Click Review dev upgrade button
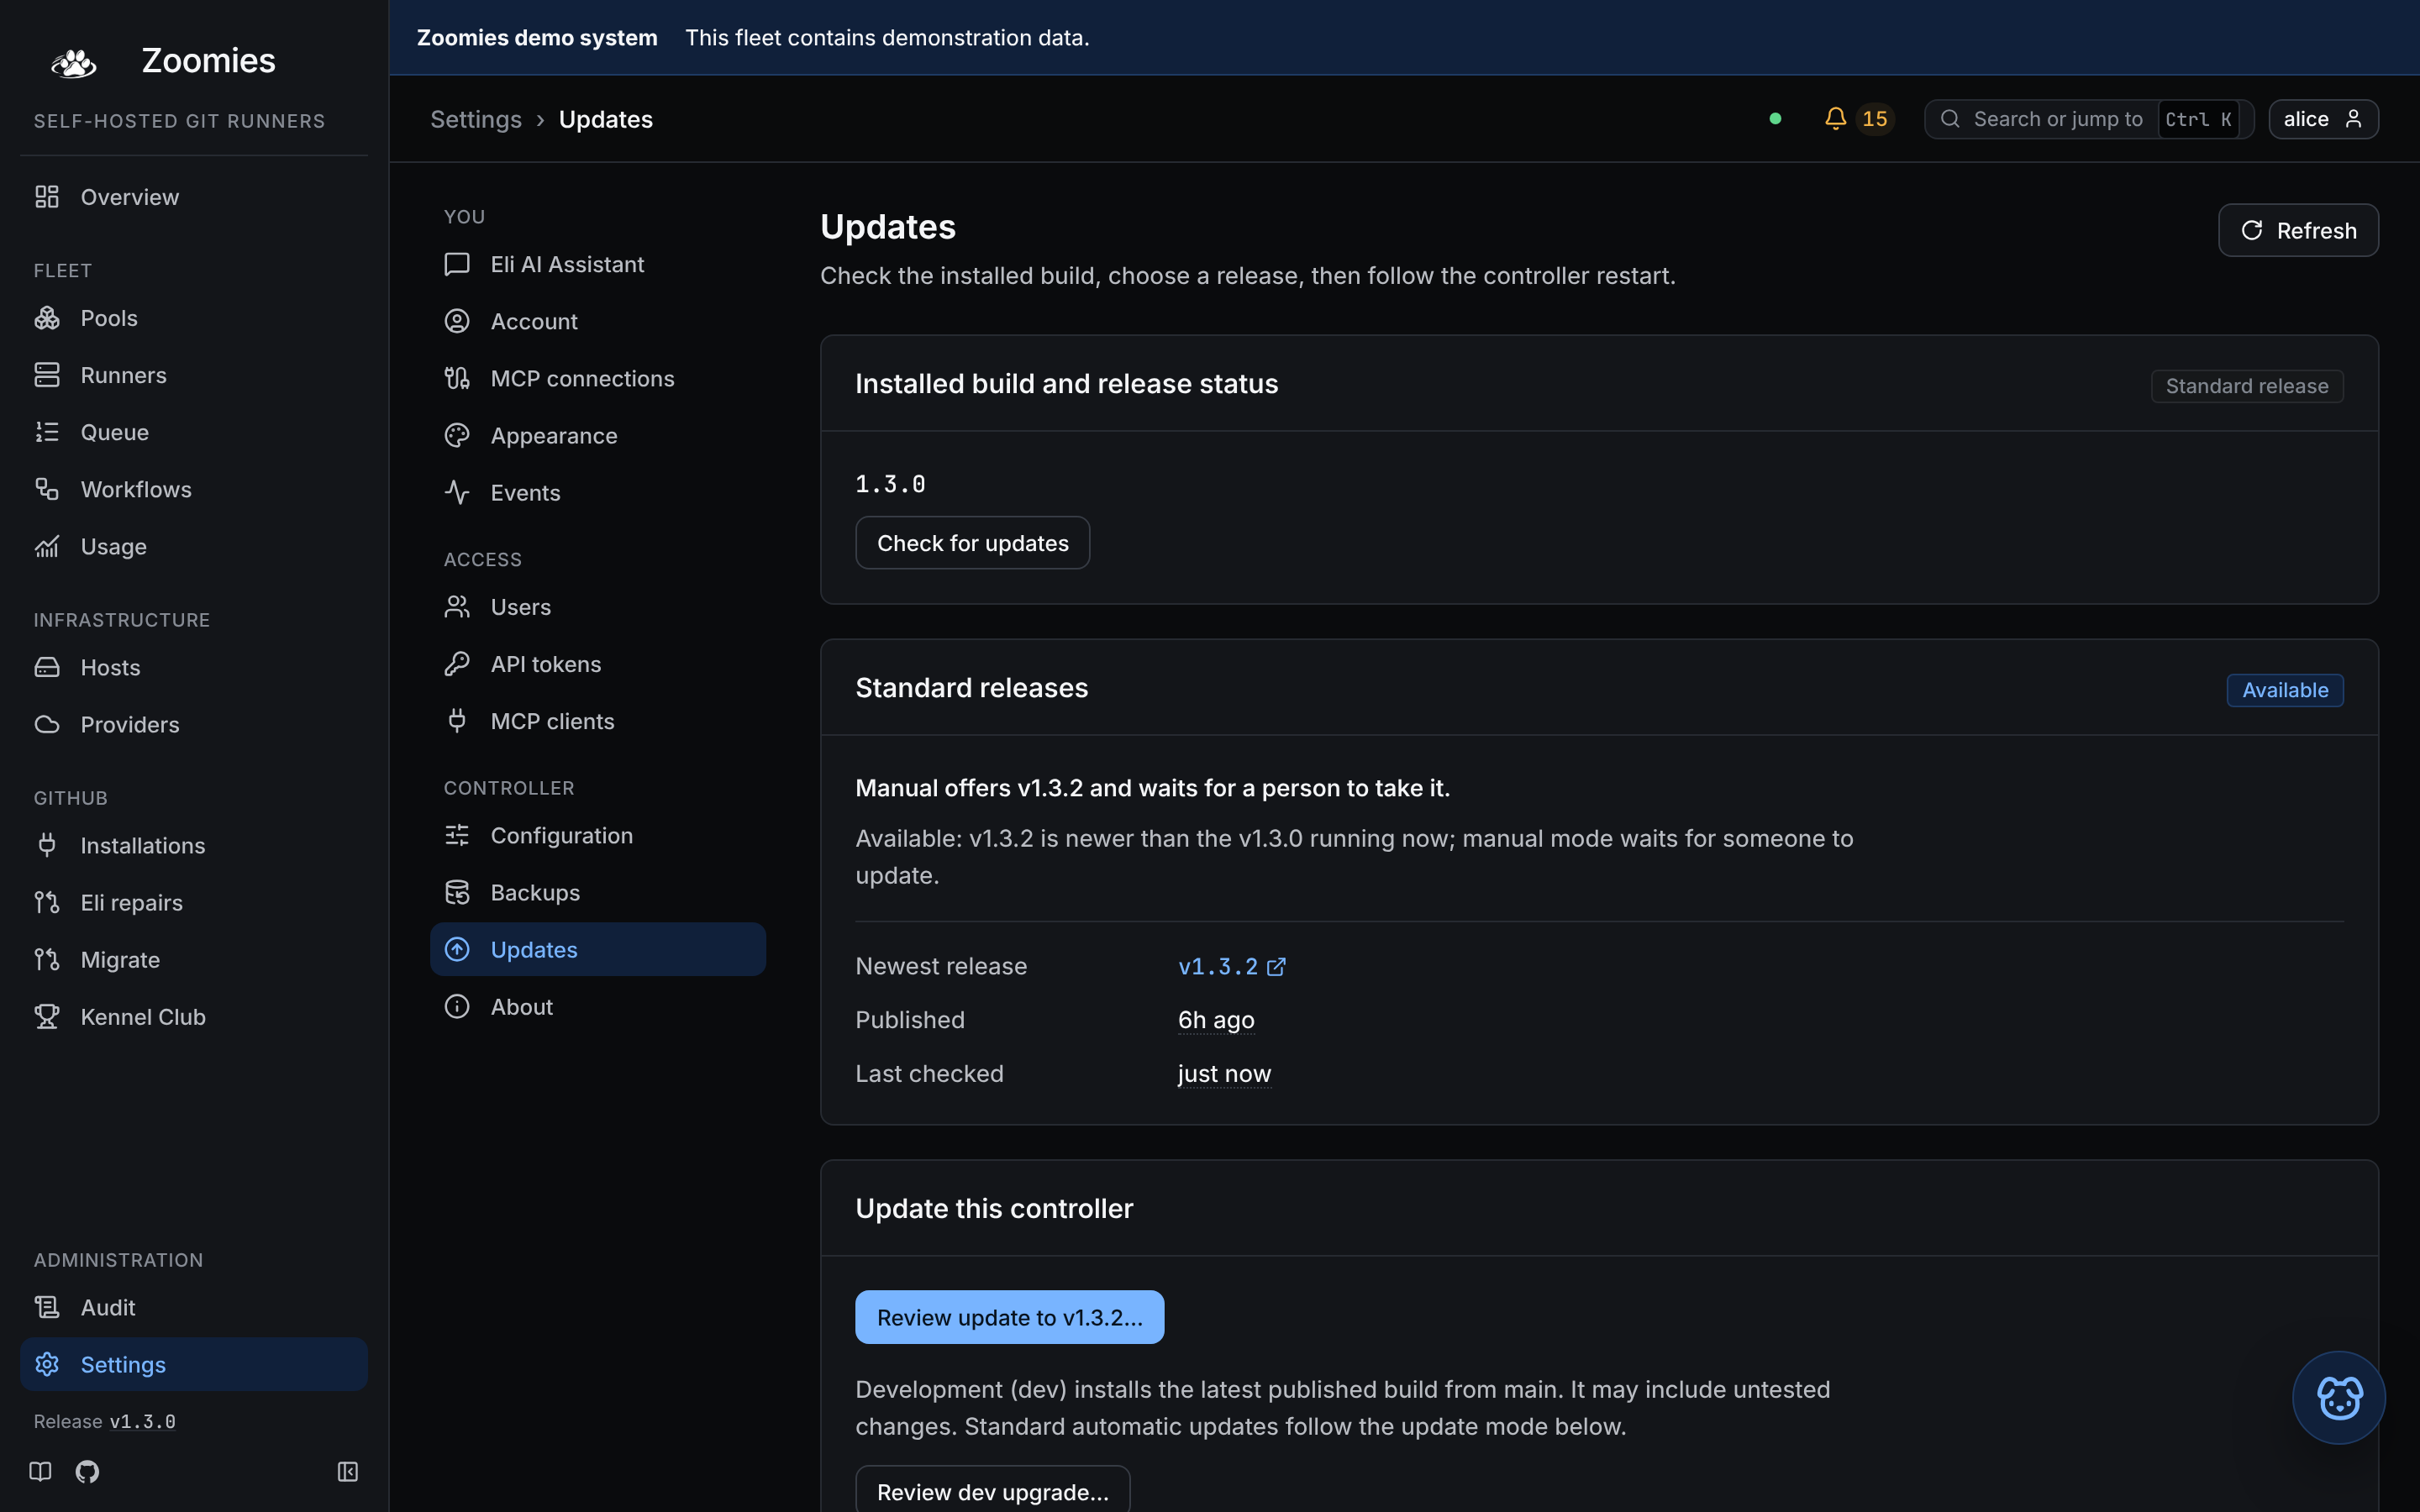 pos(992,1490)
